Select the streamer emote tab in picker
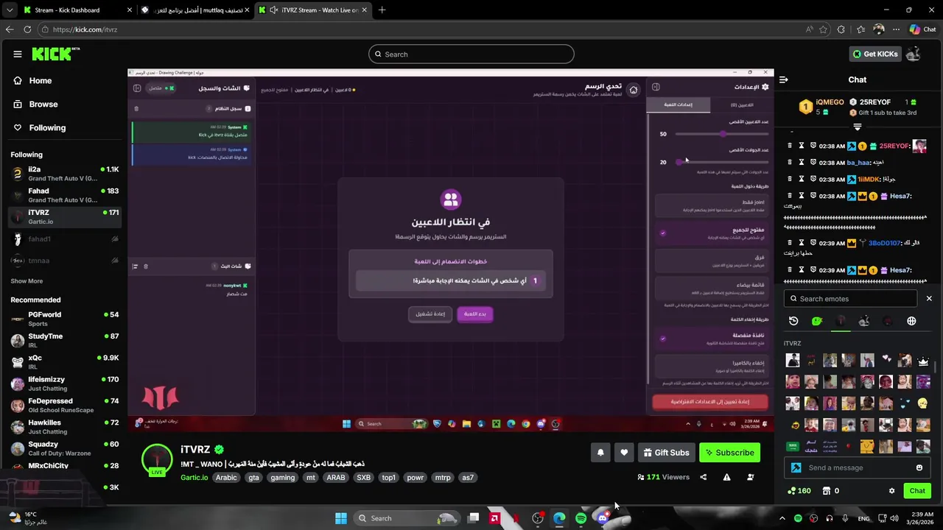 pos(841,321)
